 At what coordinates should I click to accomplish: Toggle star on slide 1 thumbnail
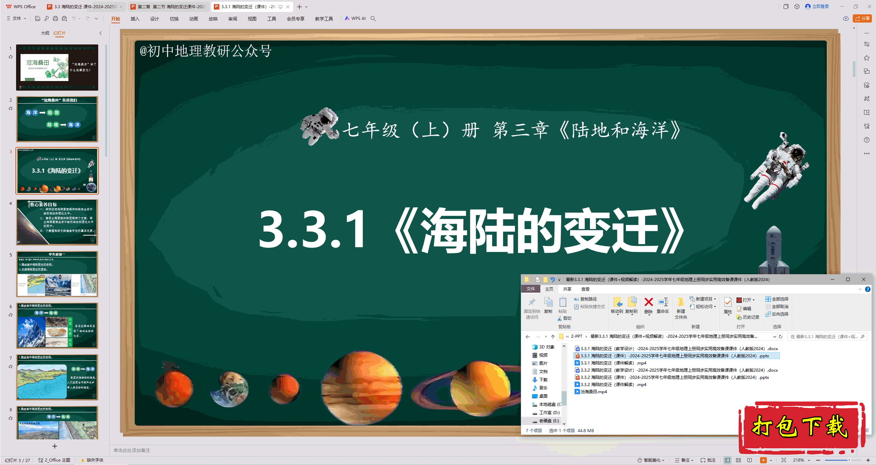tap(11, 57)
